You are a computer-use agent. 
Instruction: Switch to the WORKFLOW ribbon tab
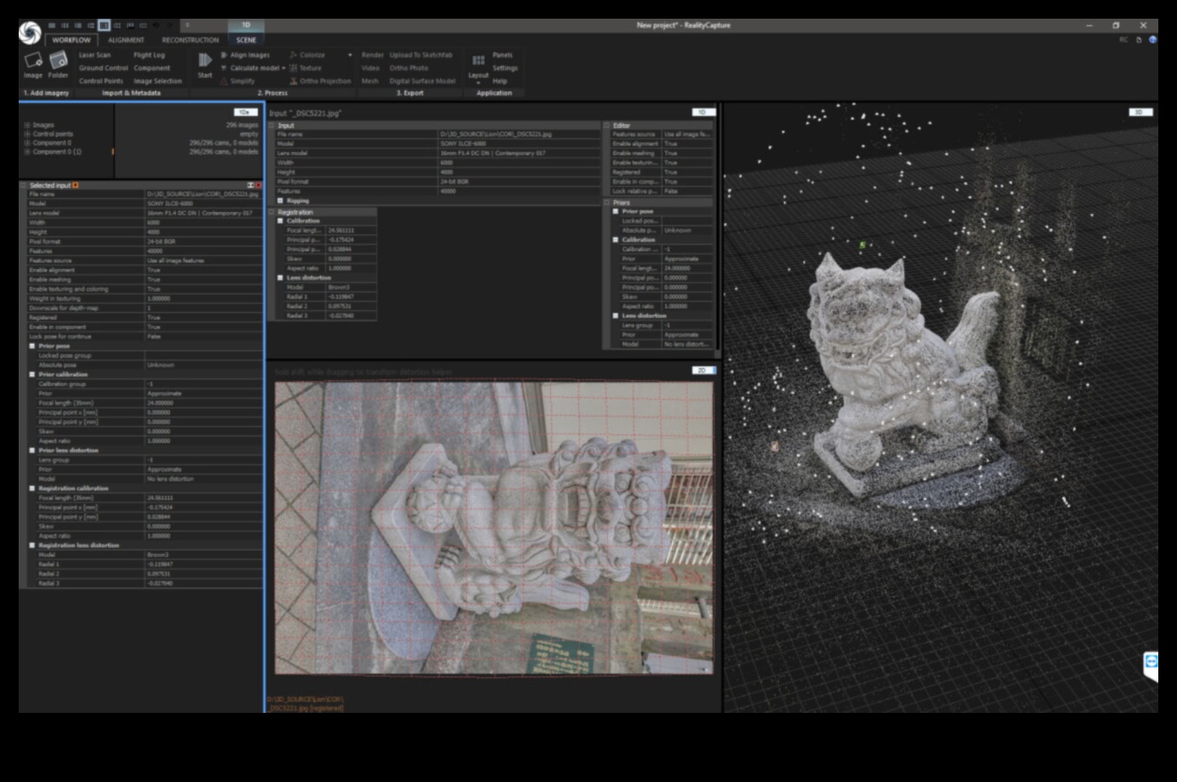[x=72, y=40]
